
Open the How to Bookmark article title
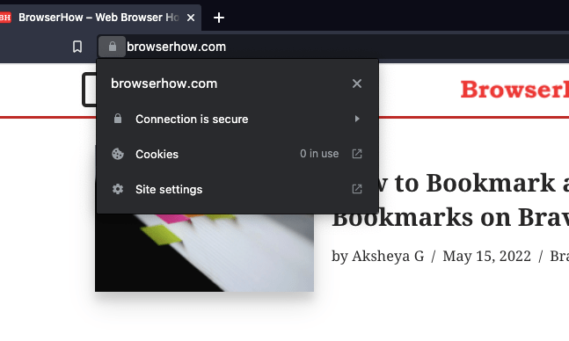point(450,200)
